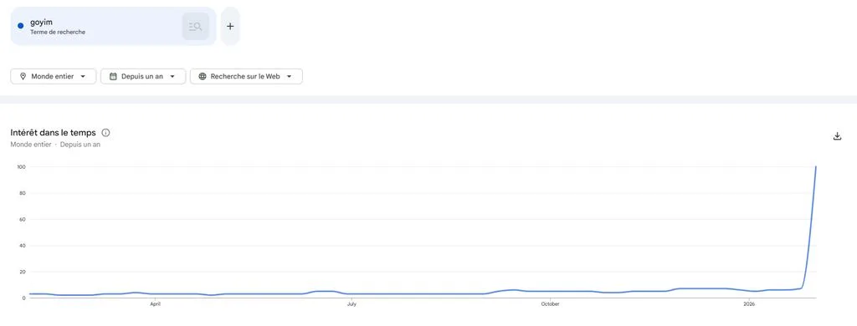Click the 2026 marker on the time axis
857x326 pixels.
(x=747, y=304)
